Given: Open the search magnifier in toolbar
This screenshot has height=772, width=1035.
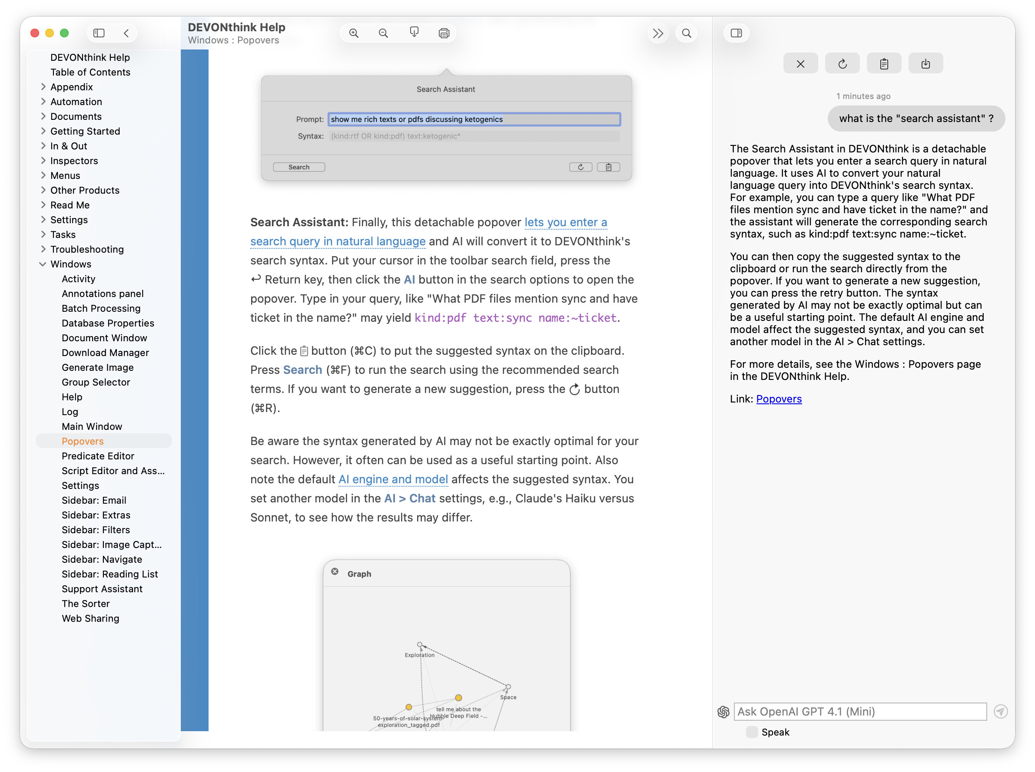Looking at the screenshot, I should [x=686, y=33].
